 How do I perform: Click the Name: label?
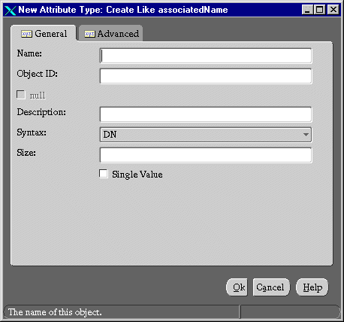point(29,53)
